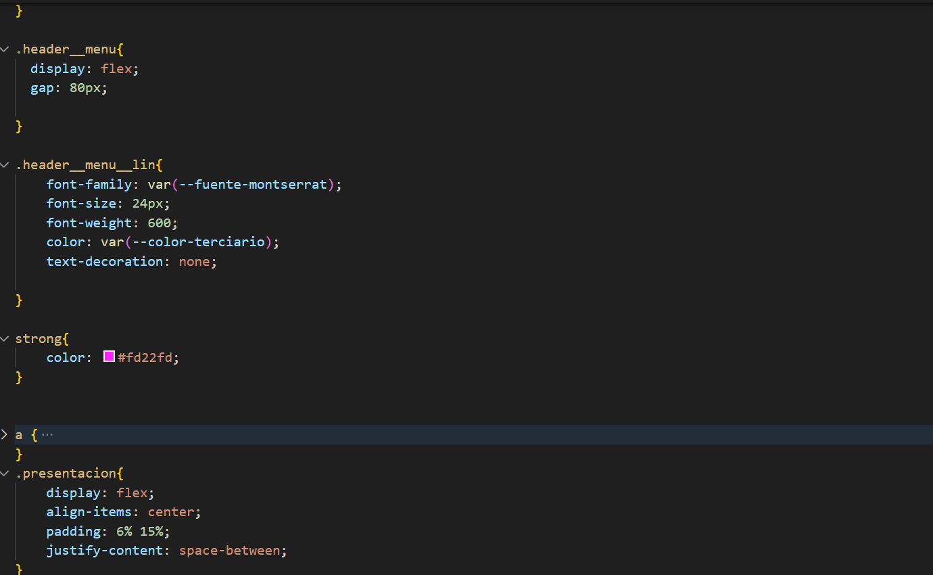Viewport: 933px width, 575px height.
Task: Click 'flex' value in .presentacion rule
Action: click(x=132, y=493)
